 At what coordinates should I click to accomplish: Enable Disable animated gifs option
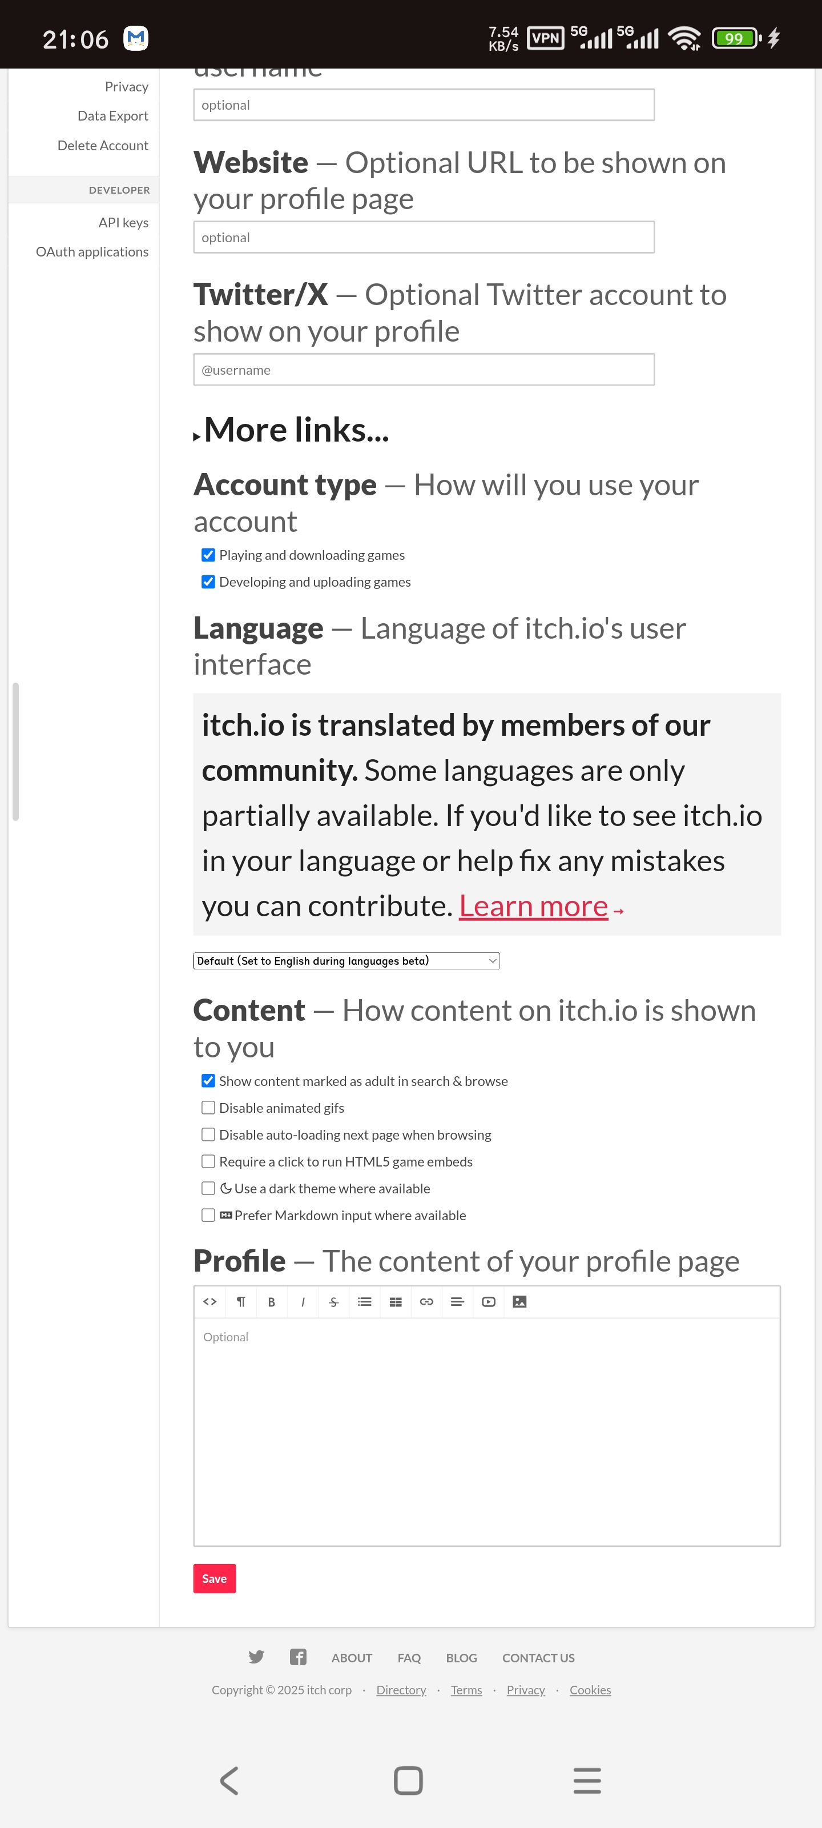(x=208, y=1108)
